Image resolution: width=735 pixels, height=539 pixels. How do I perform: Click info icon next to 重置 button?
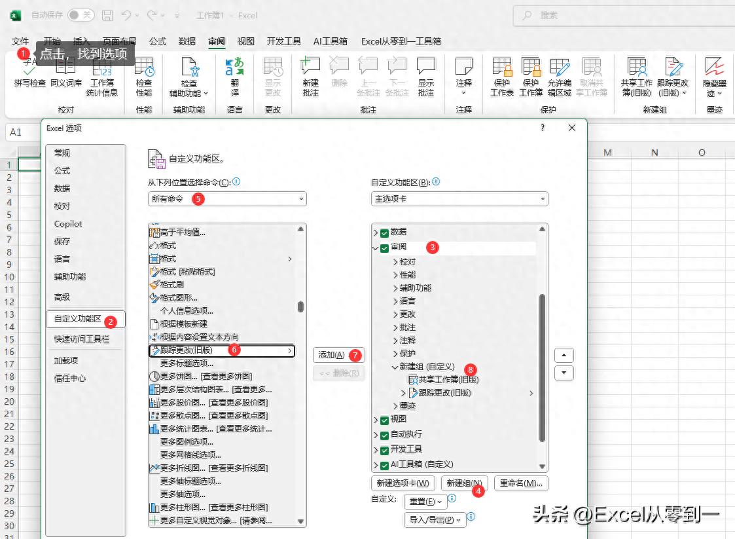tap(452, 498)
